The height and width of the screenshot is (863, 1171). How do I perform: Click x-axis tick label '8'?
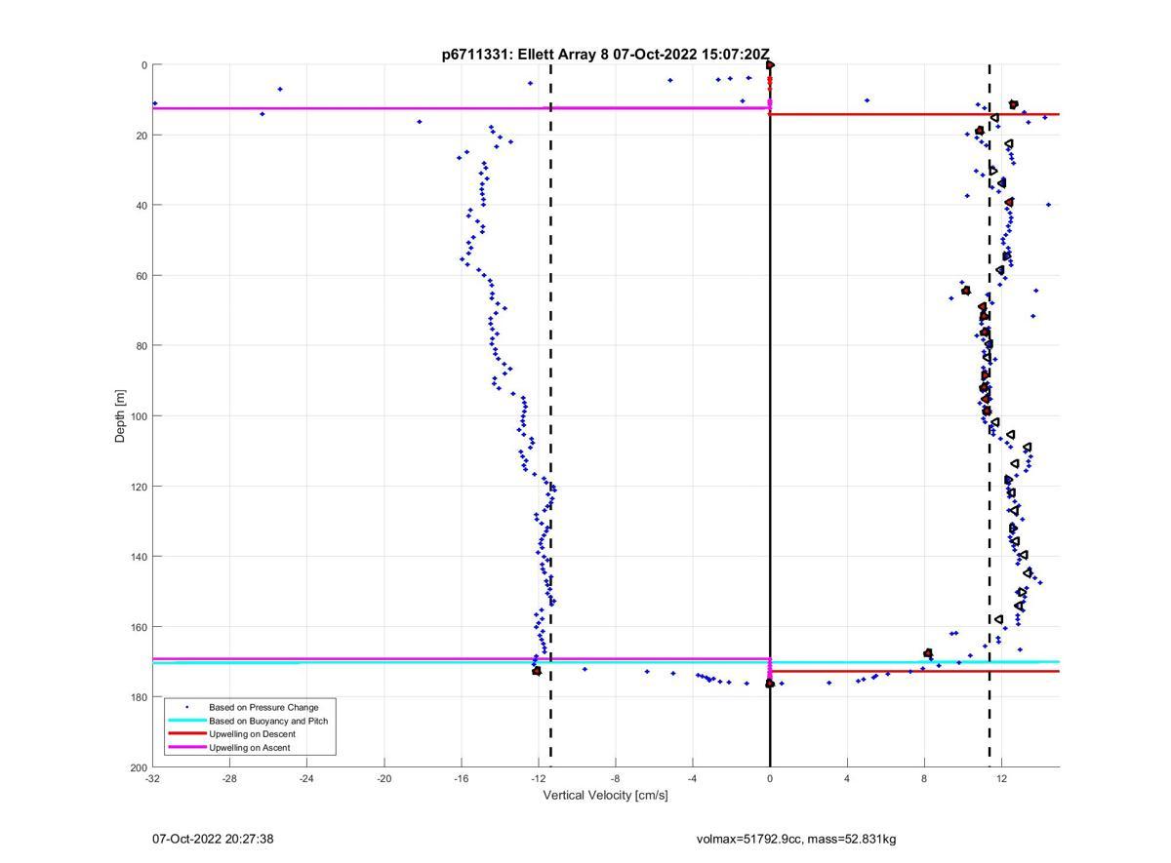coord(924,778)
